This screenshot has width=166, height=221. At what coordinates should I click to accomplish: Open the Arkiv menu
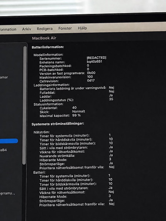click(27, 29)
